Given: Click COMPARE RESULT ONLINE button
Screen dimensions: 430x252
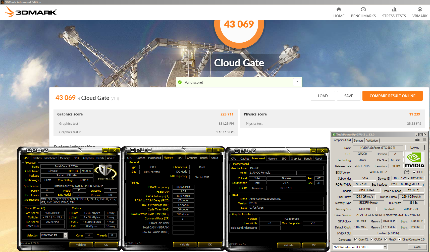Looking at the screenshot, I should coord(392,96).
